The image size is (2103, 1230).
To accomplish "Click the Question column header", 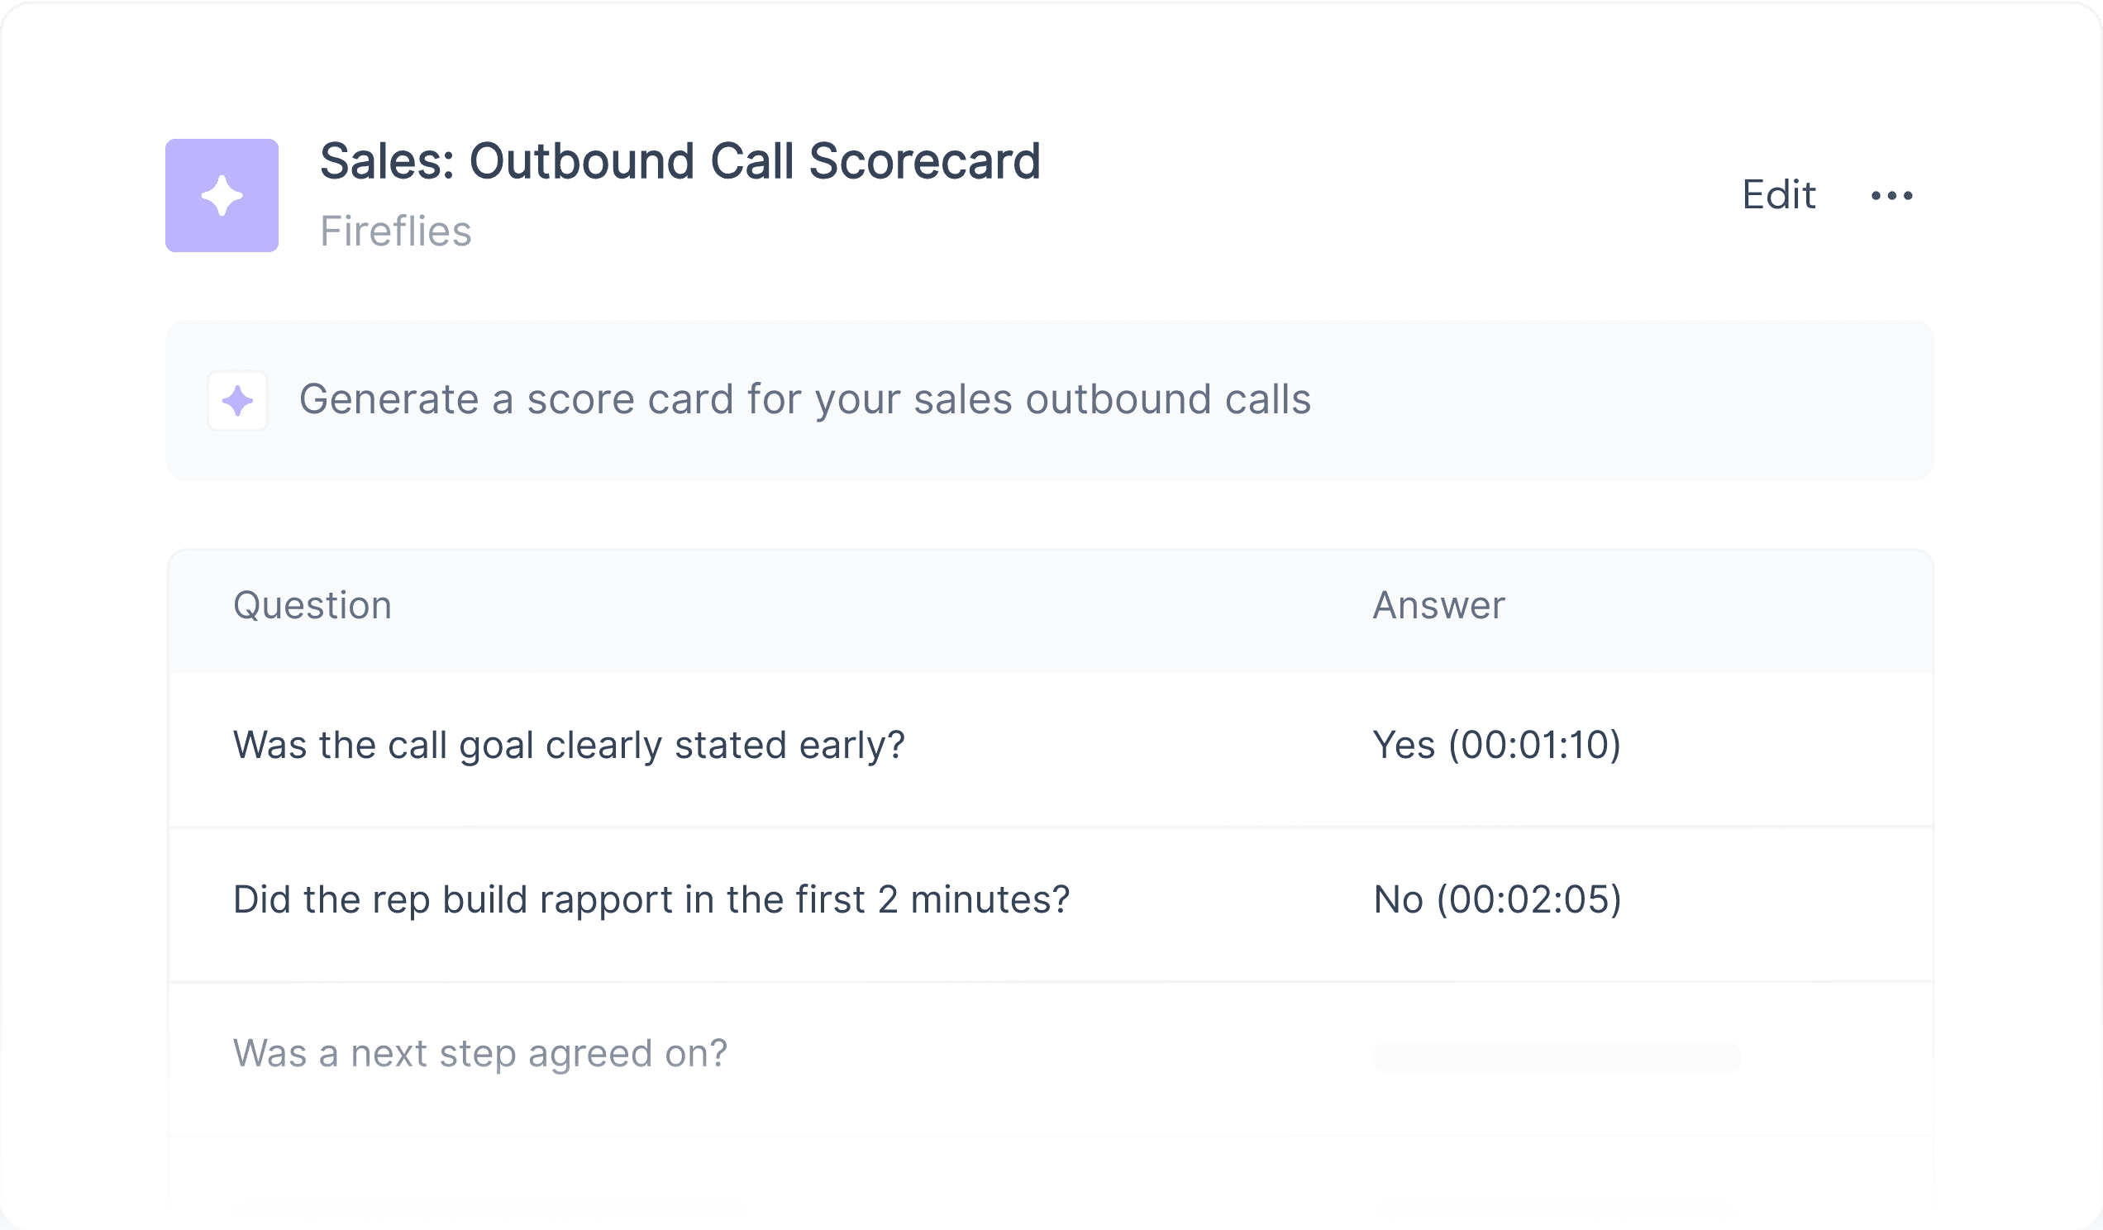I will pos(312,605).
